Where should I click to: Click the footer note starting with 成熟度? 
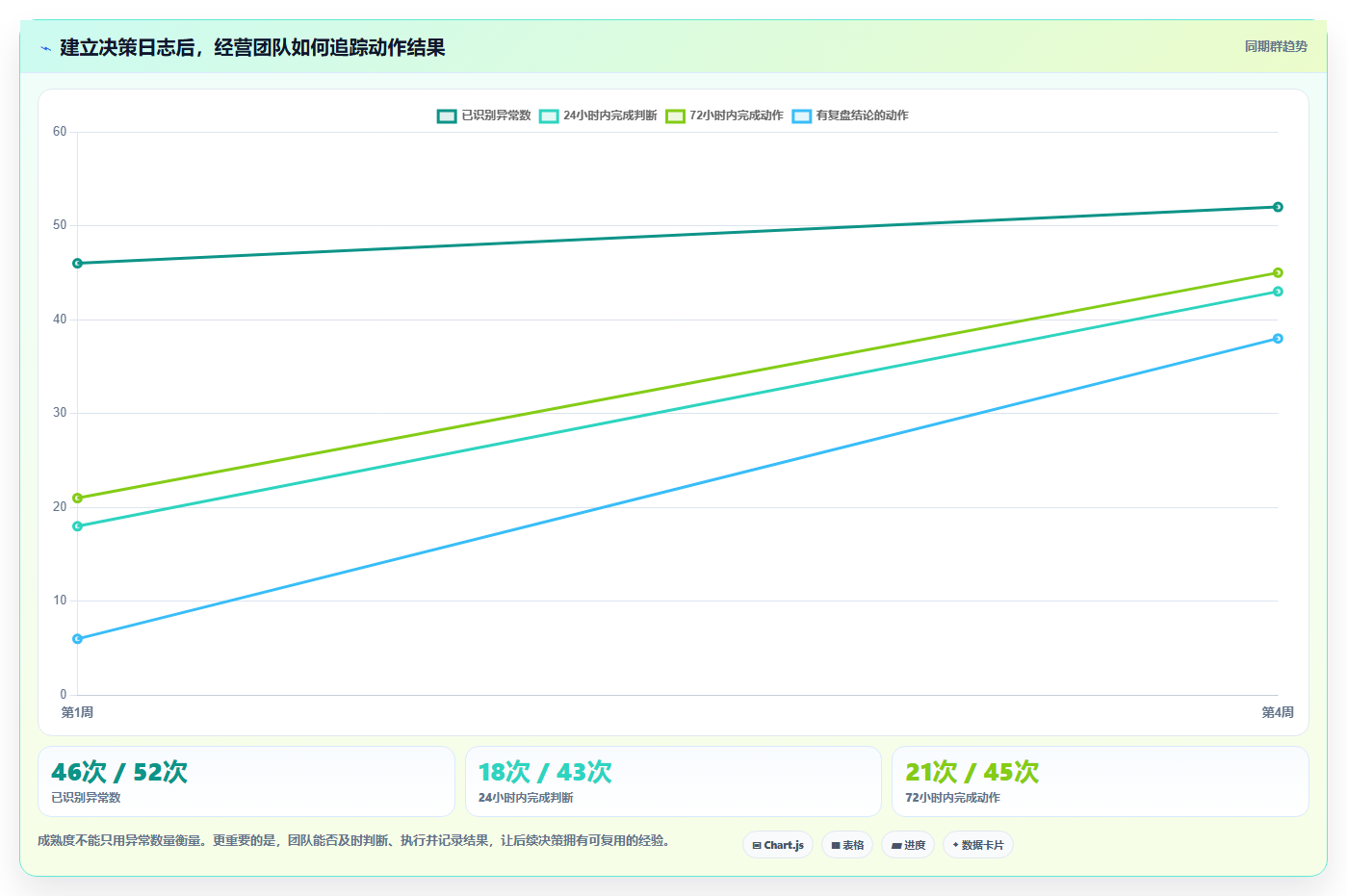point(353,840)
